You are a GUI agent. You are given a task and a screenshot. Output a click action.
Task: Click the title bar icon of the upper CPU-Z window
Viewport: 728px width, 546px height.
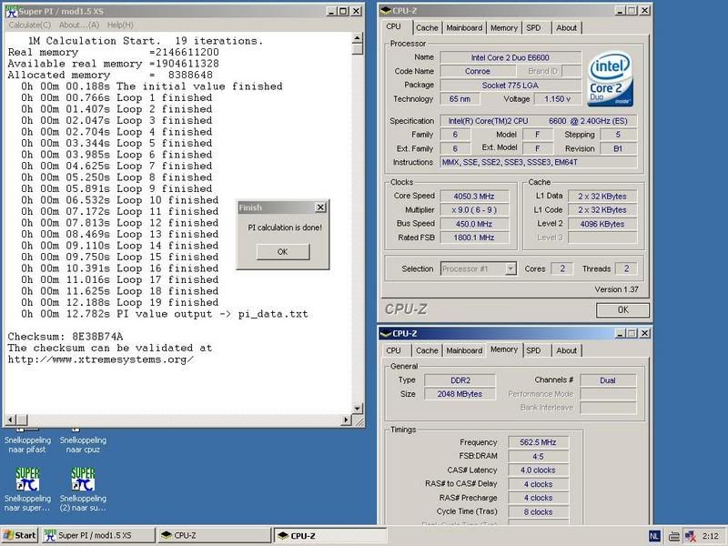point(386,10)
